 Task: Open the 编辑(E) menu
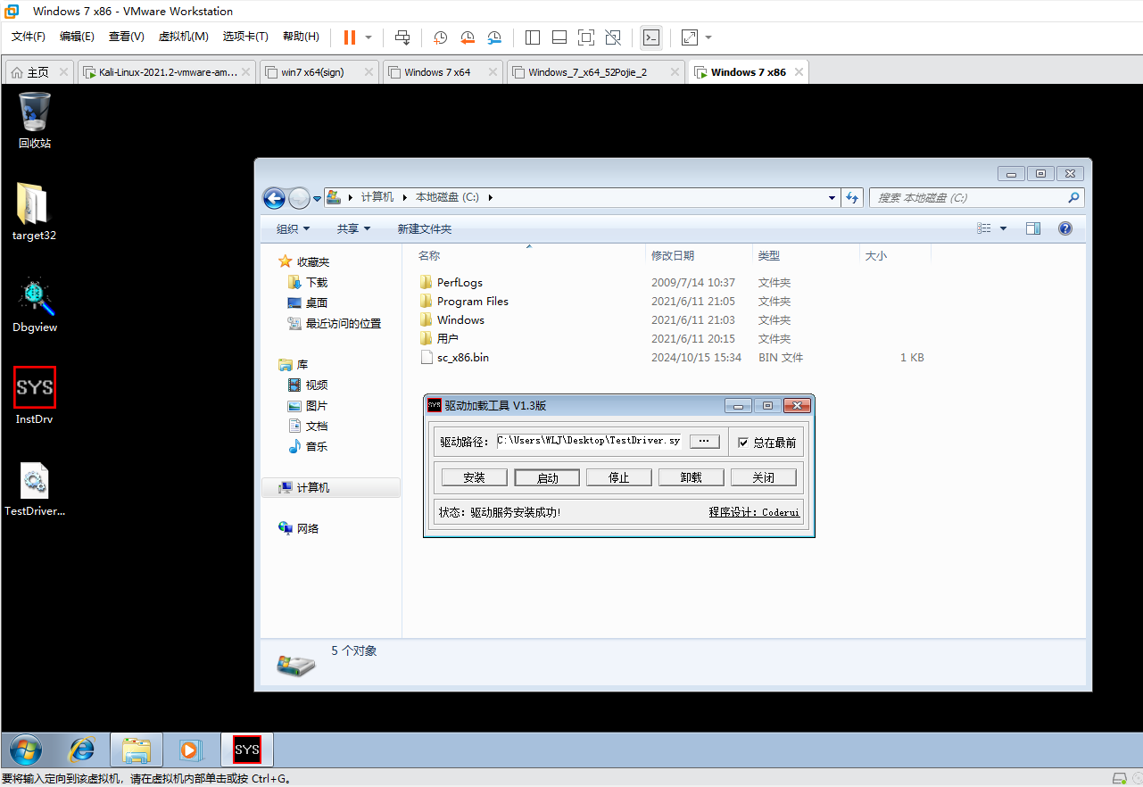(x=77, y=37)
